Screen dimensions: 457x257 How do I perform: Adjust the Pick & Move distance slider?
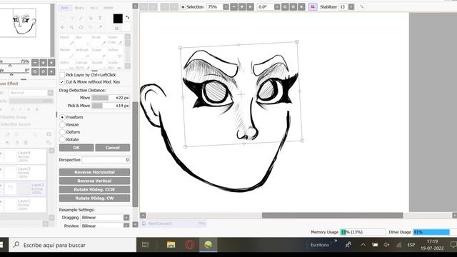coord(111,106)
